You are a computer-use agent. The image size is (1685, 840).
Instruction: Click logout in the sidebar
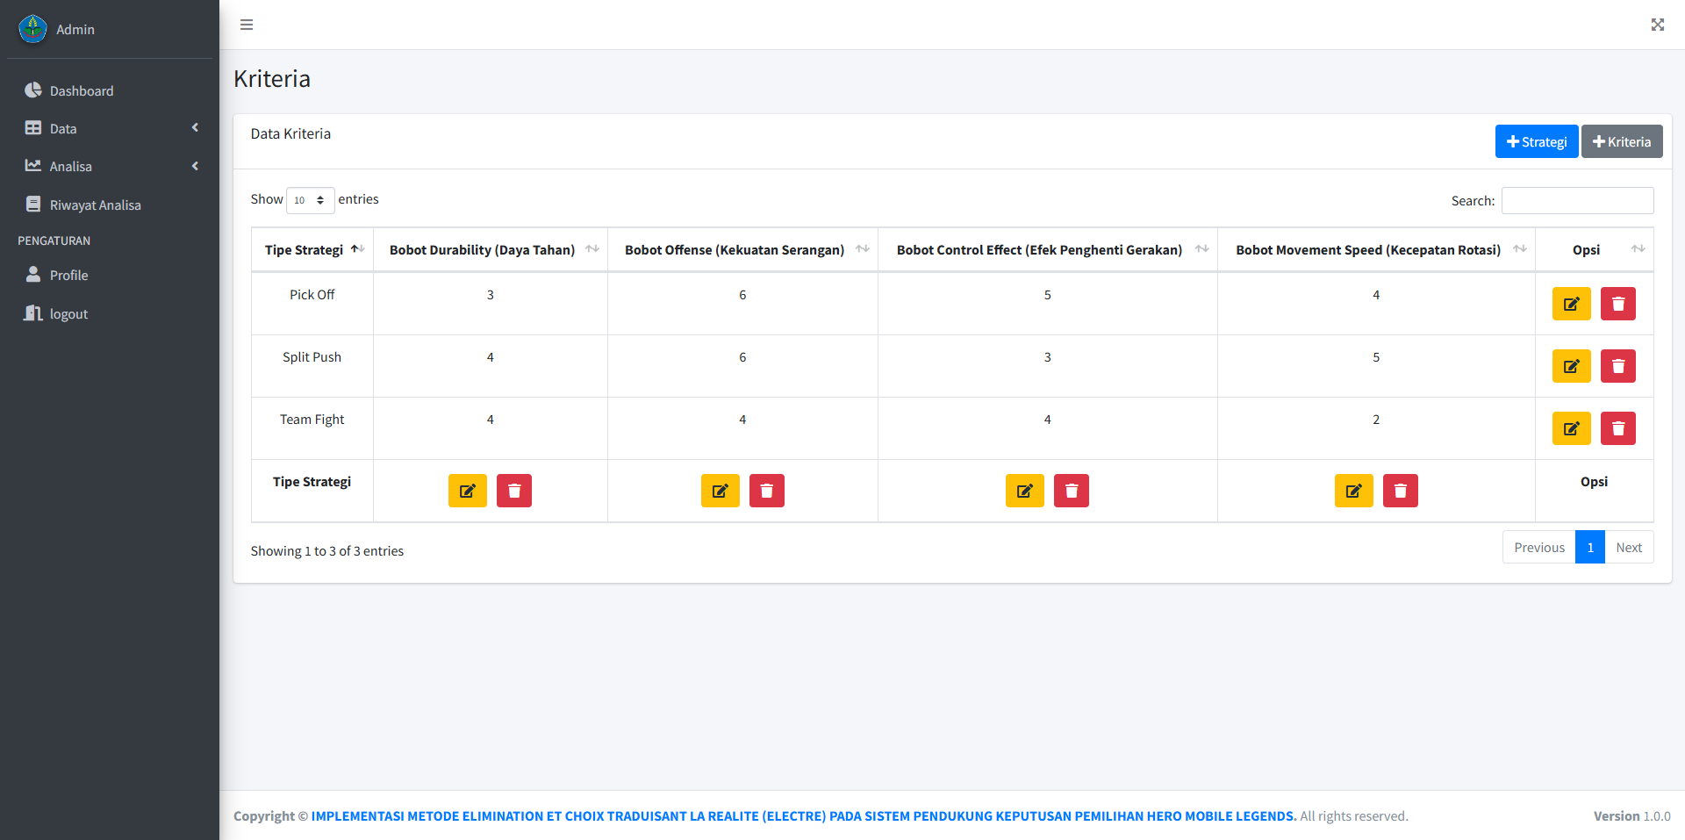110,313
